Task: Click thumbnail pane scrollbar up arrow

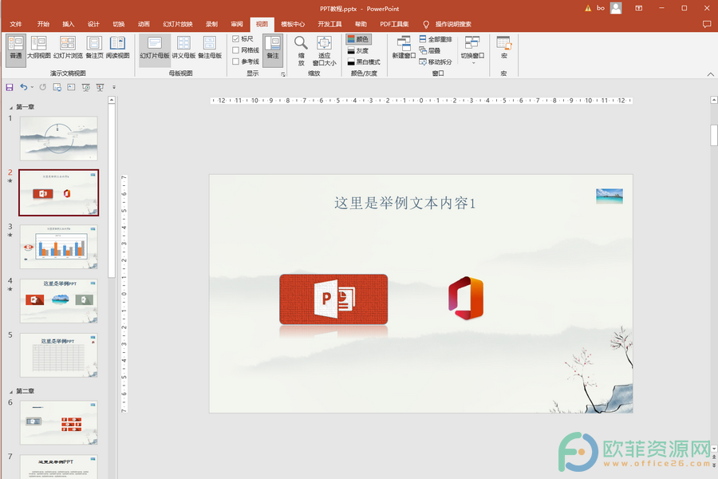Action: pos(112,100)
